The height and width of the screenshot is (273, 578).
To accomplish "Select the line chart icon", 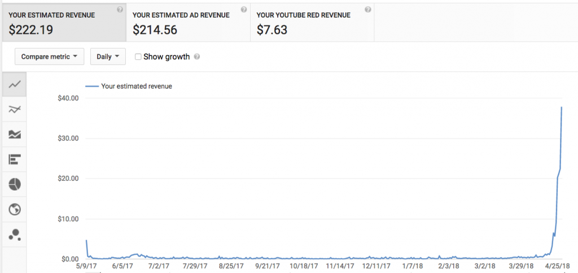I will click(x=15, y=85).
